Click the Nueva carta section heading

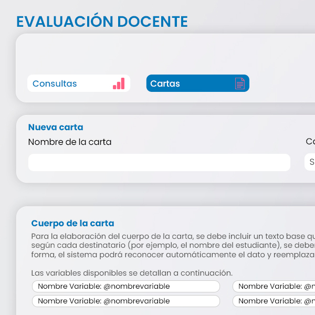click(x=56, y=127)
